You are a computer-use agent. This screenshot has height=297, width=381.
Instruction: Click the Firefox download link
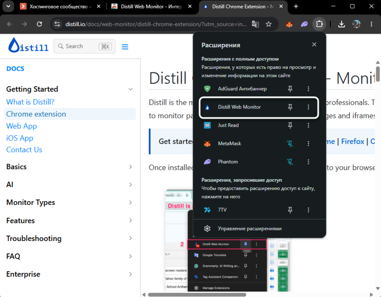tap(352, 141)
